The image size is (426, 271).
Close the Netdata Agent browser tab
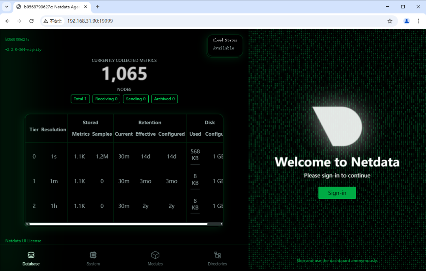point(85,7)
